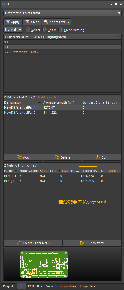The height and width of the screenshot is (290, 124).
Task: Click the PCB board thumbnail preview
Action: point(44,265)
